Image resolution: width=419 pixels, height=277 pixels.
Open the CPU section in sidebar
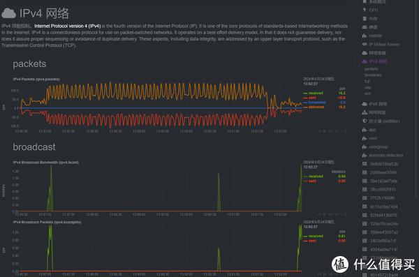click(374, 10)
